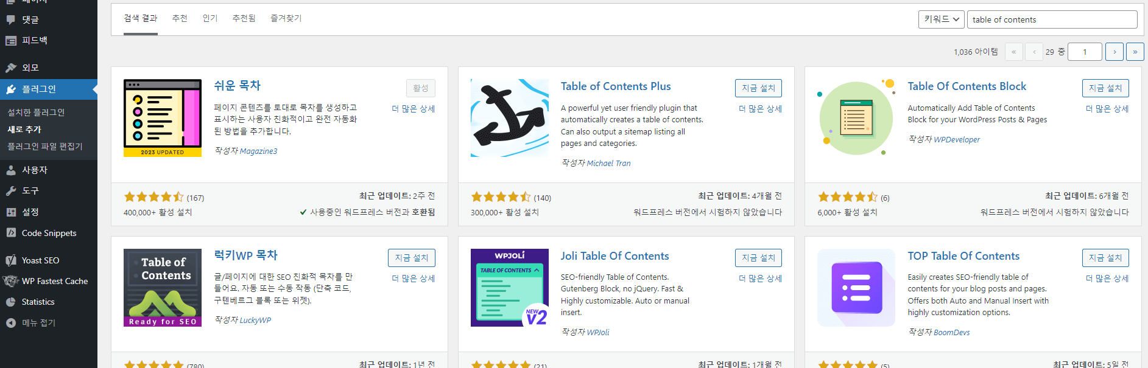Open the Yoast SEO icon
1148x368 pixels.
pyautogui.click(x=11, y=260)
